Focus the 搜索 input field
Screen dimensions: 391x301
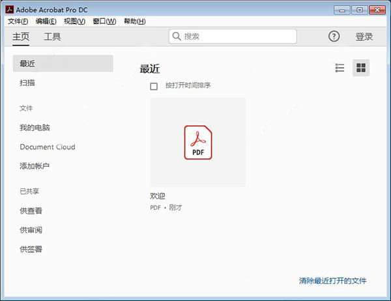(x=233, y=36)
